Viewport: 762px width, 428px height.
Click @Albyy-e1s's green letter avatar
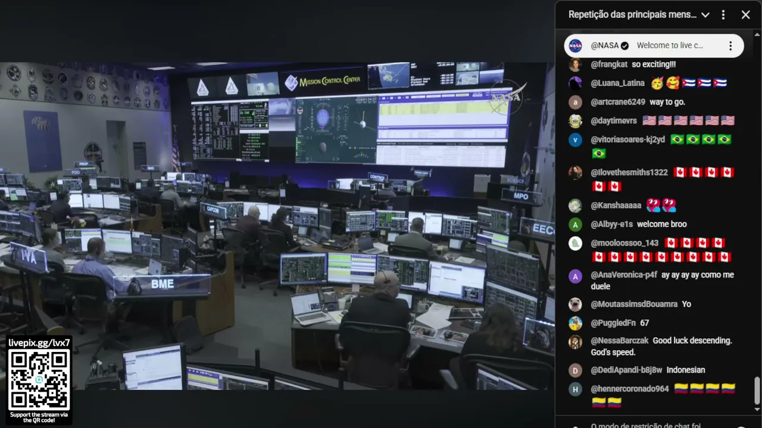point(575,225)
